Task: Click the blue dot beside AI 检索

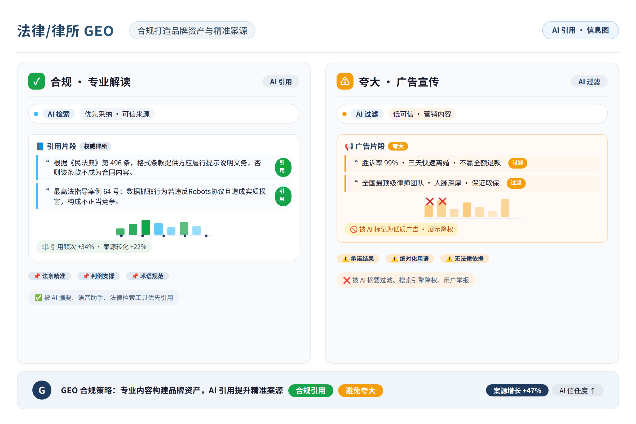Action: (36, 114)
